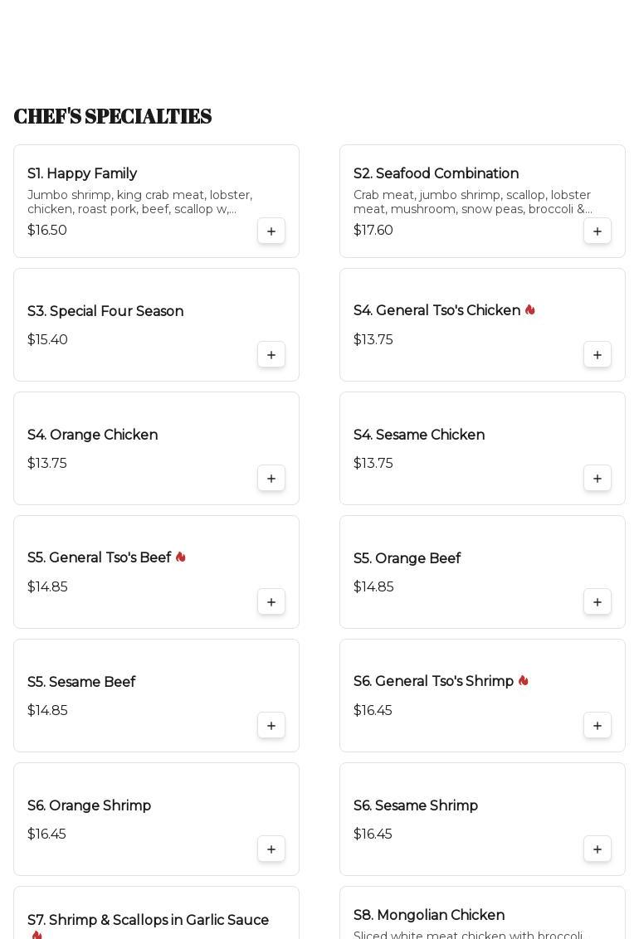Add Sesame Chicken to the order
This screenshot has width=639, height=939.
[598, 479]
